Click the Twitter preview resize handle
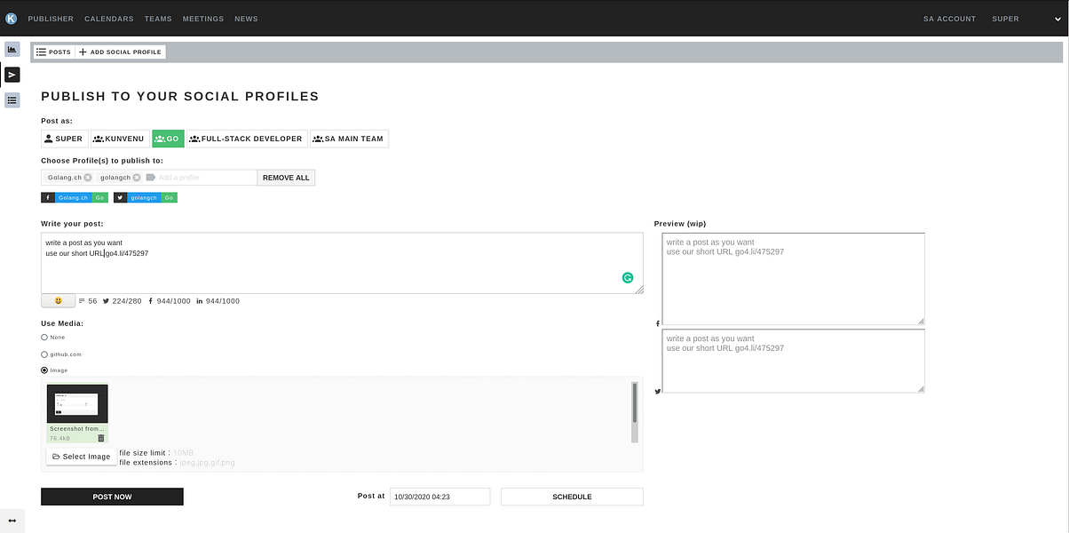This screenshot has width=1069, height=533. click(920, 387)
